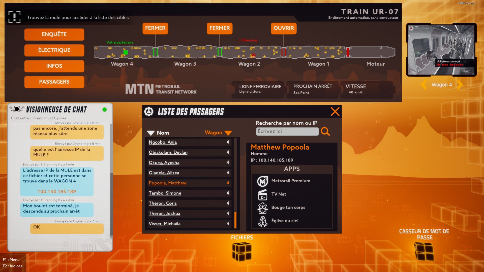Open the PASSAGERS menu button
This screenshot has height=272, width=484.
coord(54,82)
